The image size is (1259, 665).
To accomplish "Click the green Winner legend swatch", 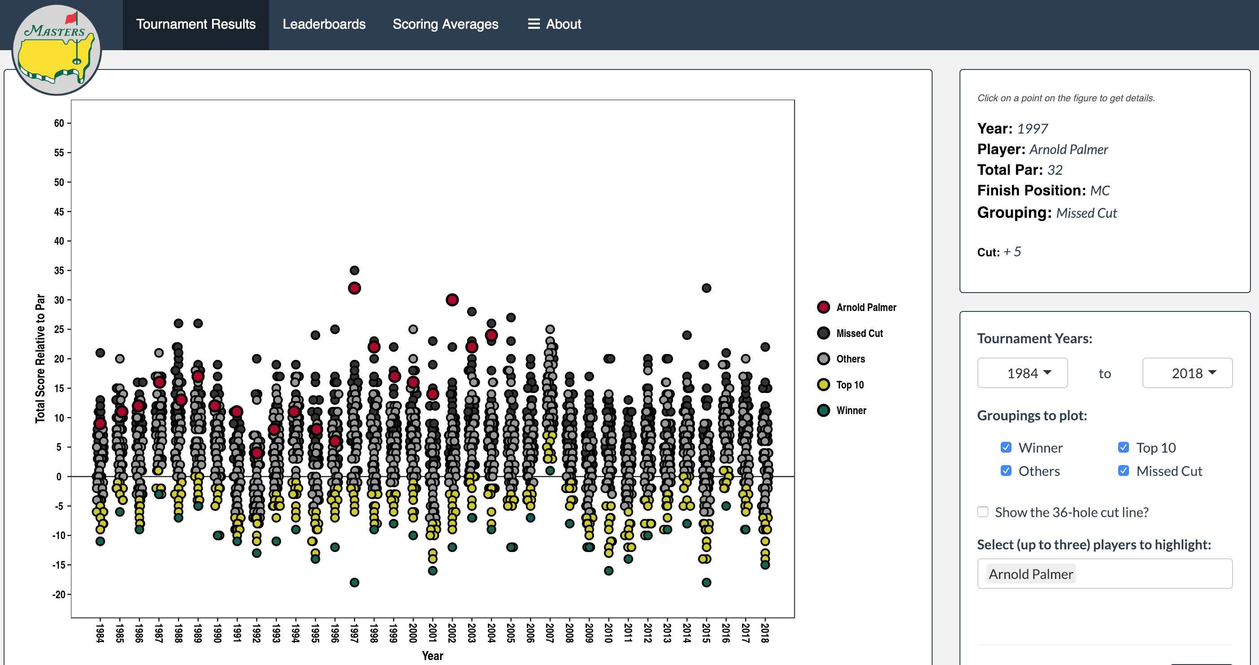I will pyautogui.click(x=823, y=410).
